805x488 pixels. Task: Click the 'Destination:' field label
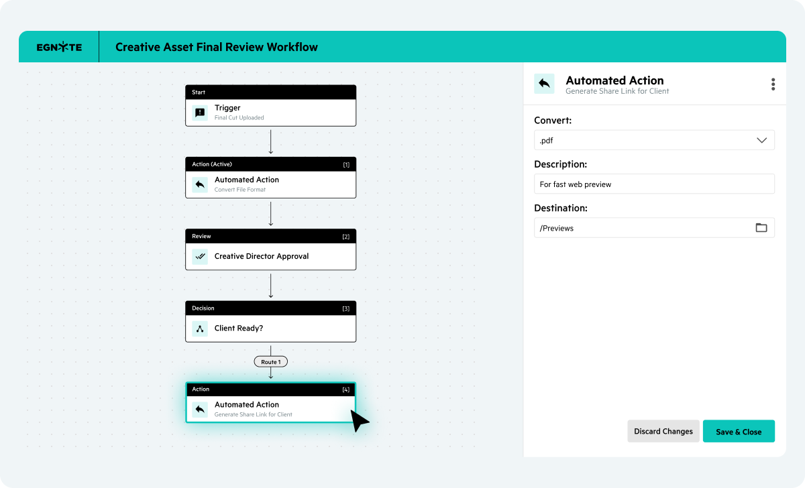click(x=561, y=208)
